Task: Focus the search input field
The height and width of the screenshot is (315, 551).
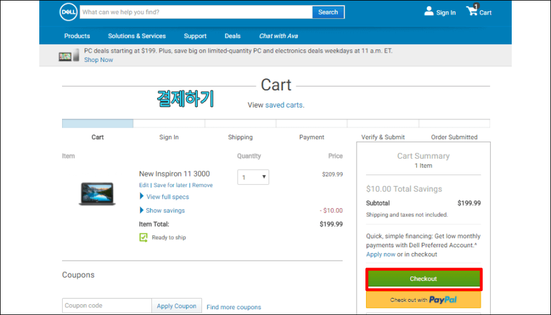Action: point(196,12)
